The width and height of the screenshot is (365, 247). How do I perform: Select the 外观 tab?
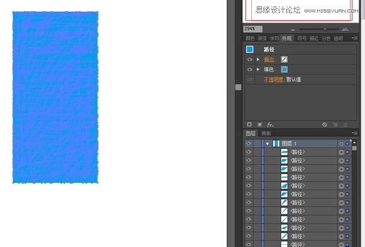click(287, 38)
